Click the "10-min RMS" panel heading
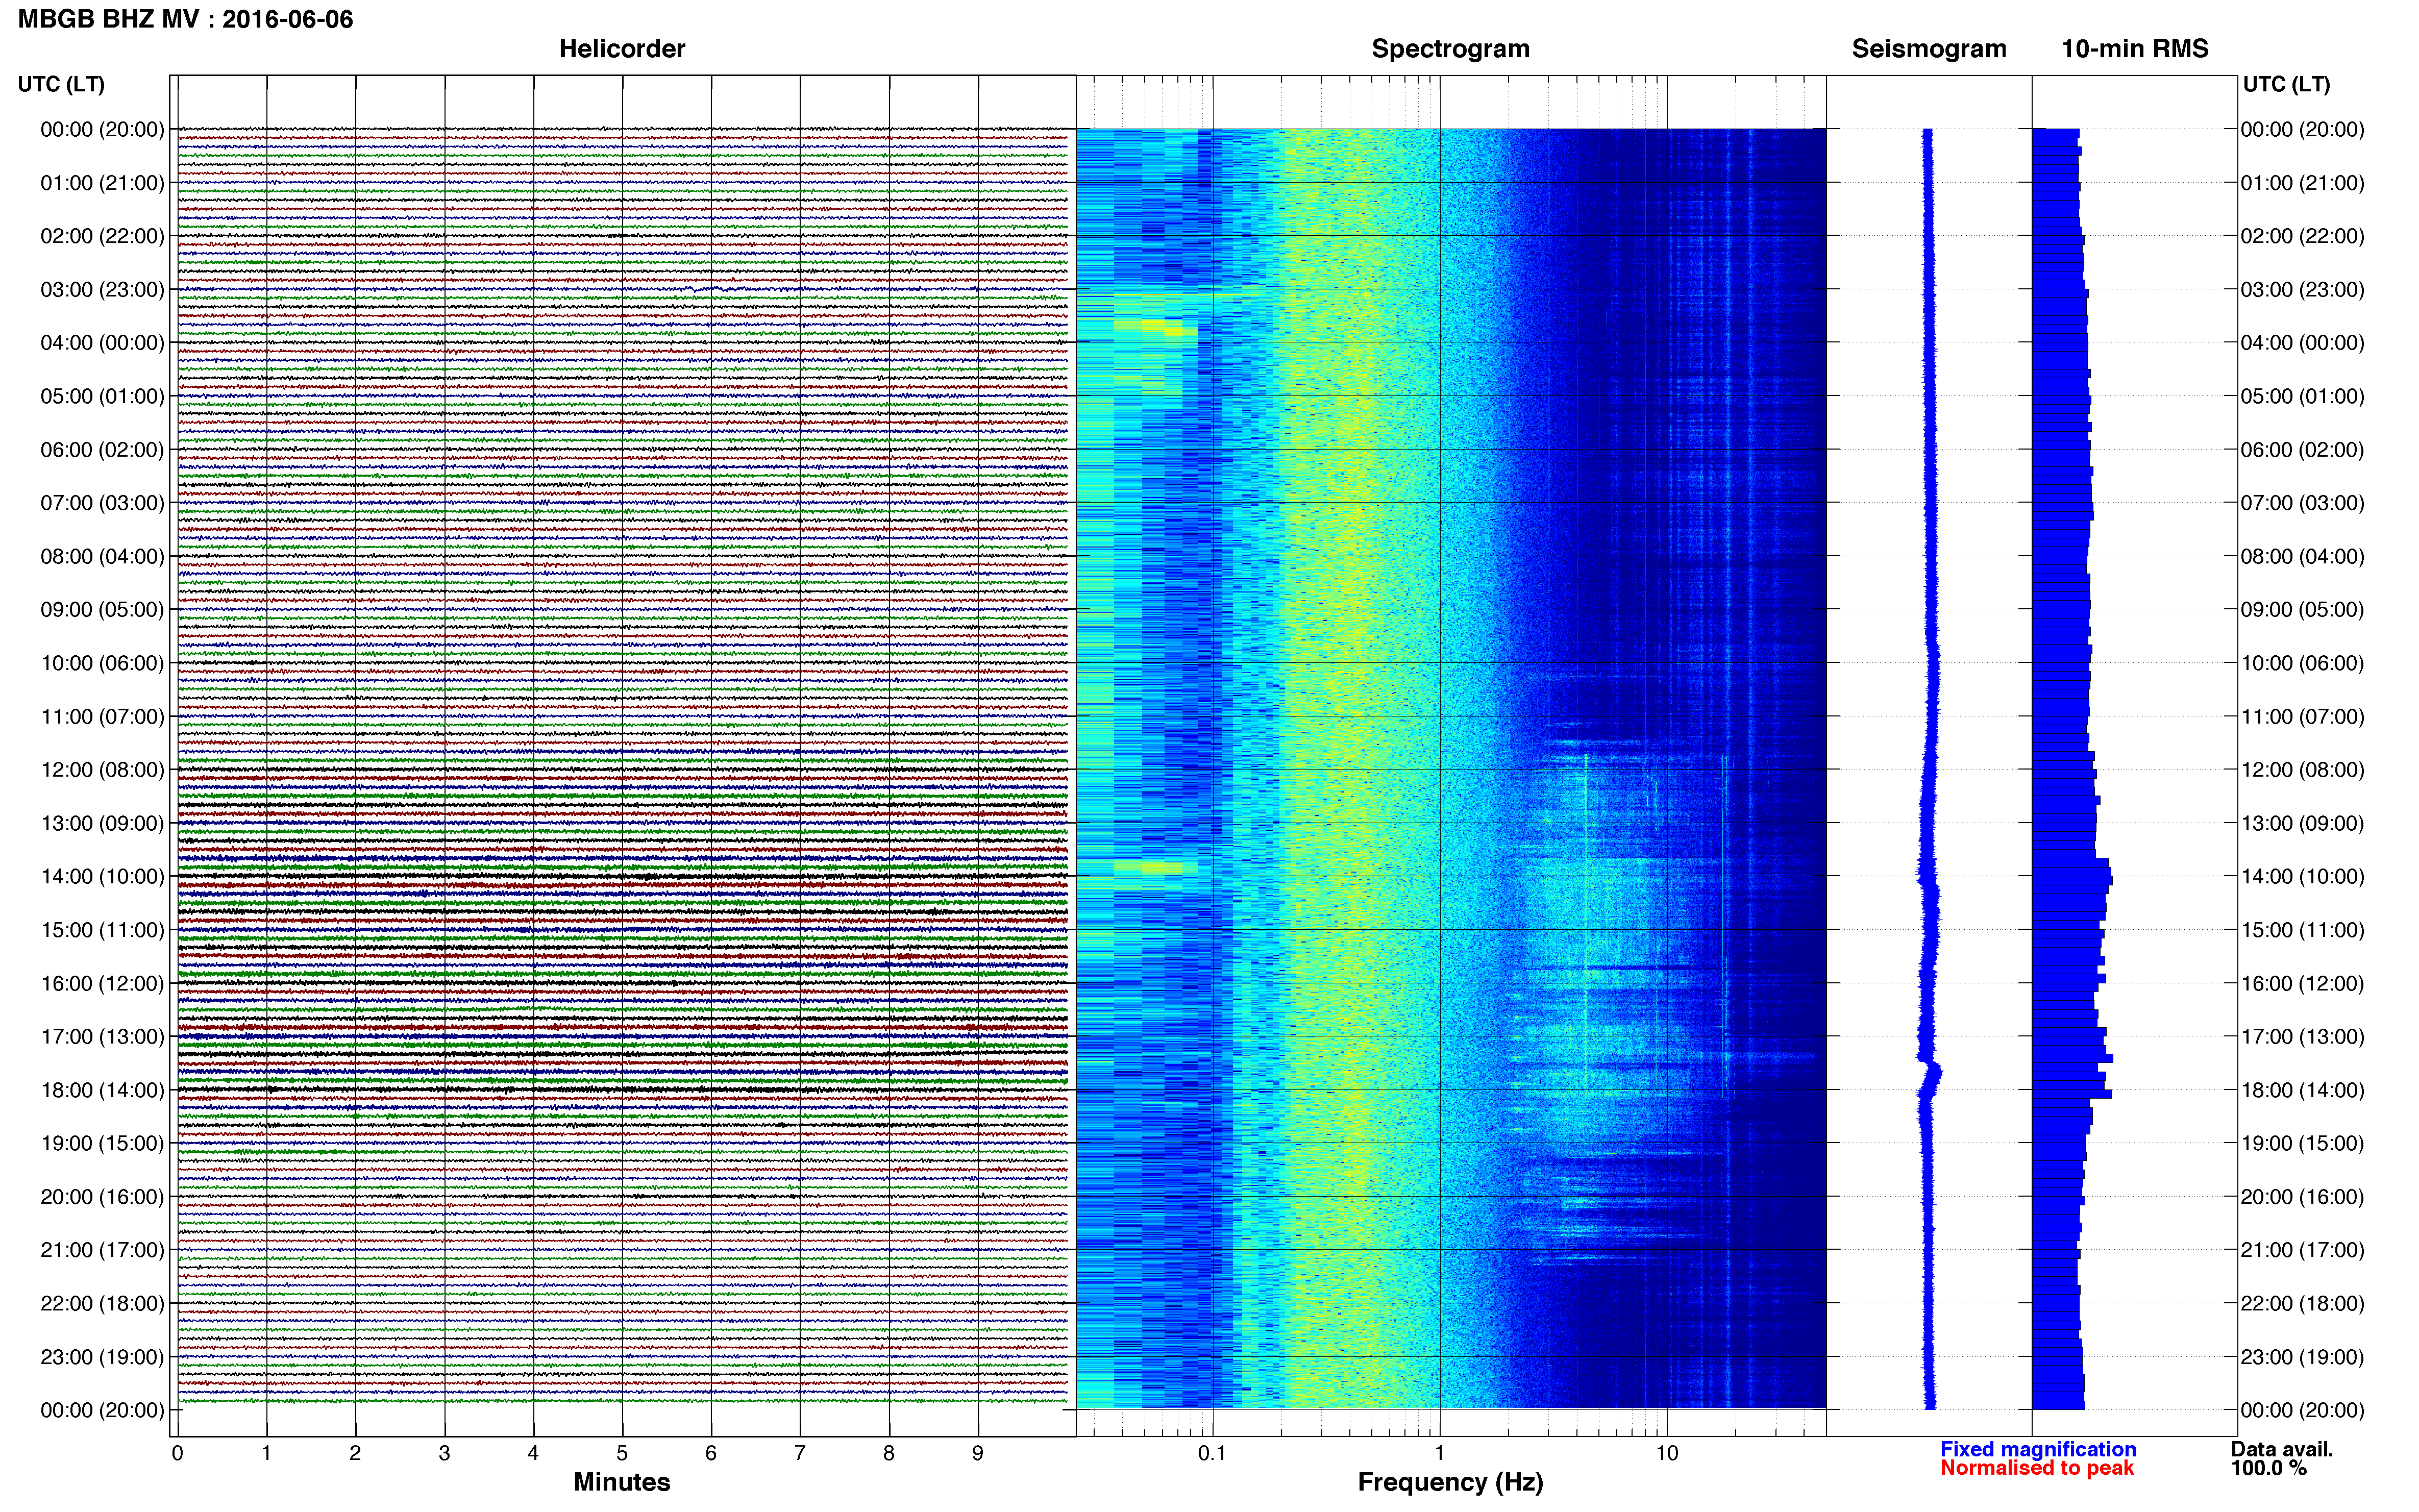 click(x=2135, y=49)
